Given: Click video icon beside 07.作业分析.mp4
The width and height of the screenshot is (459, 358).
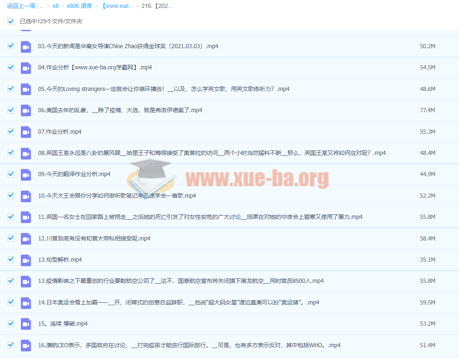Looking at the screenshot, I should coord(26,132).
